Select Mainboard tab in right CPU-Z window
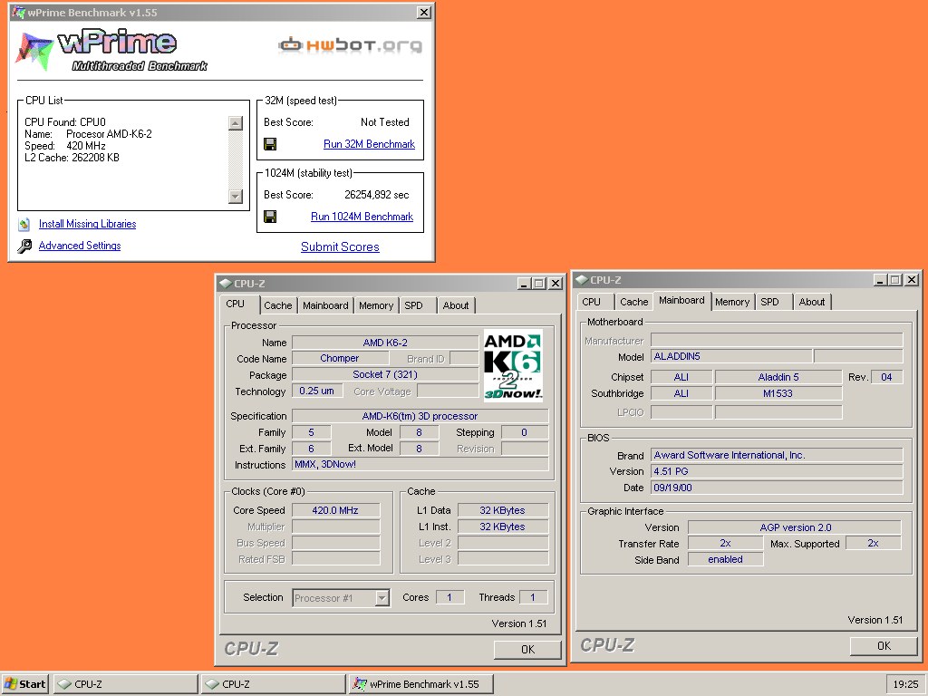 click(681, 300)
